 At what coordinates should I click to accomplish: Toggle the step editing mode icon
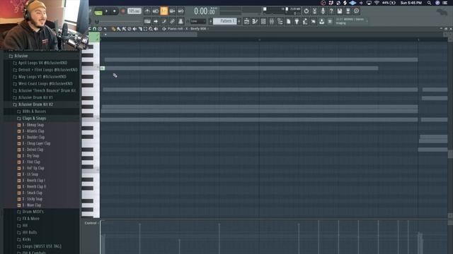[x=164, y=21]
